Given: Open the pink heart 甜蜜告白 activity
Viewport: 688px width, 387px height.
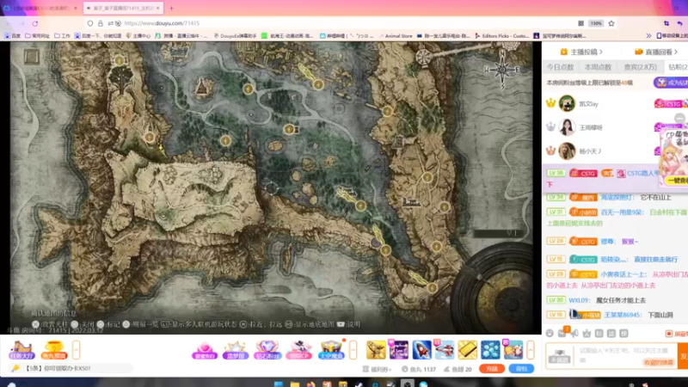Looking at the screenshot, I should 205,350.
